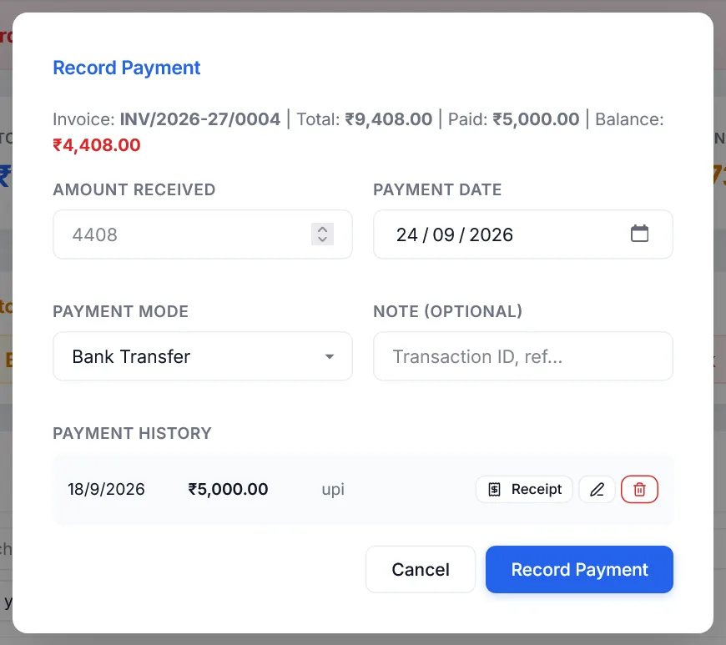
Task: Open Receipt for the 18/9/2026 payment
Action: pos(524,489)
